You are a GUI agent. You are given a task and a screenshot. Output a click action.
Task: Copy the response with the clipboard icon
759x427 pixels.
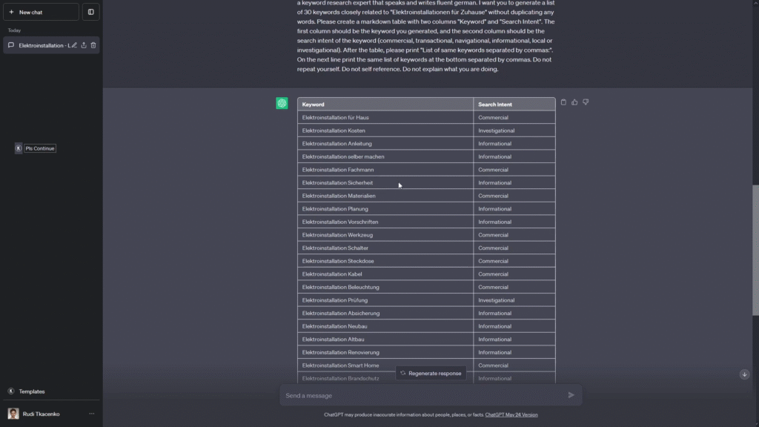[563, 102]
